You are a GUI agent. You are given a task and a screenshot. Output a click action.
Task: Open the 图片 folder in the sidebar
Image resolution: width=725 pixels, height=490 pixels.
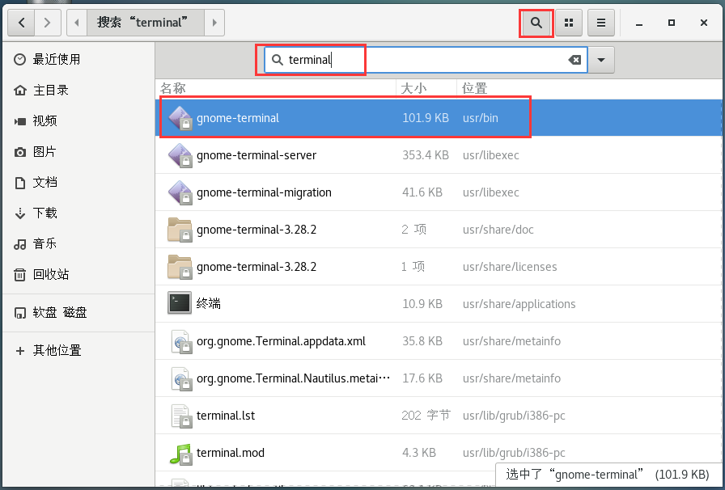pos(78,151)
